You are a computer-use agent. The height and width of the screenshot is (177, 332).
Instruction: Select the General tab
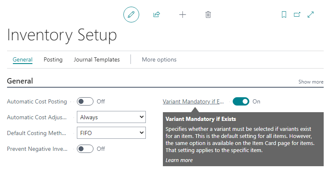pyautogui.click(x=22, y=59)
